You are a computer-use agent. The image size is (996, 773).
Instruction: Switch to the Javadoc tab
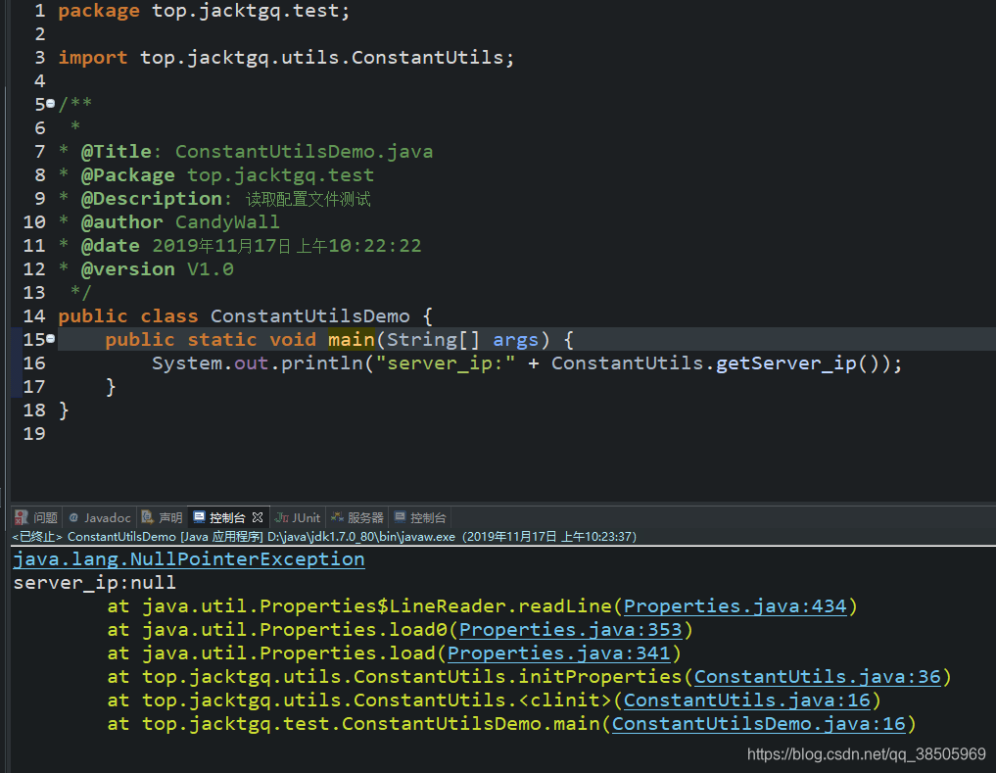click(x=100, y=517)
